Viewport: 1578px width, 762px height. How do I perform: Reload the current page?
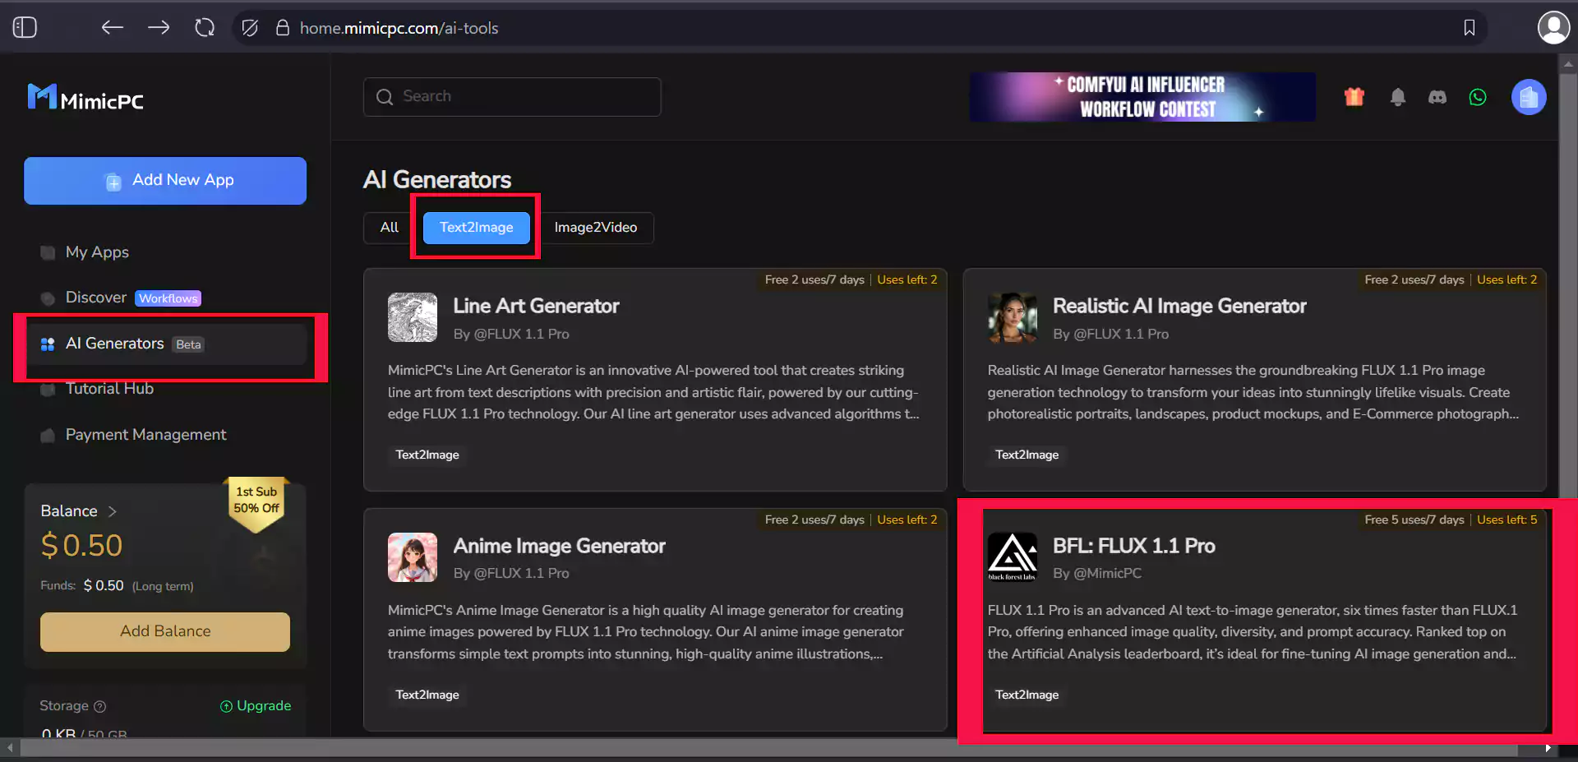coord(205,28)
